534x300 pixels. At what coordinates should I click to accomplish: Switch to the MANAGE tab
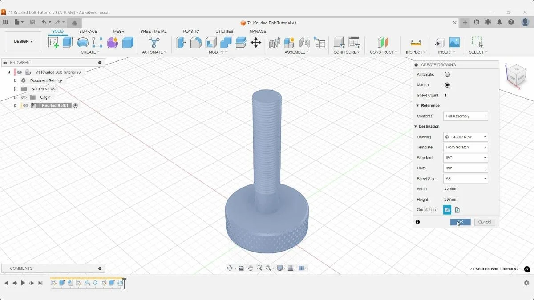coord(258,32)
